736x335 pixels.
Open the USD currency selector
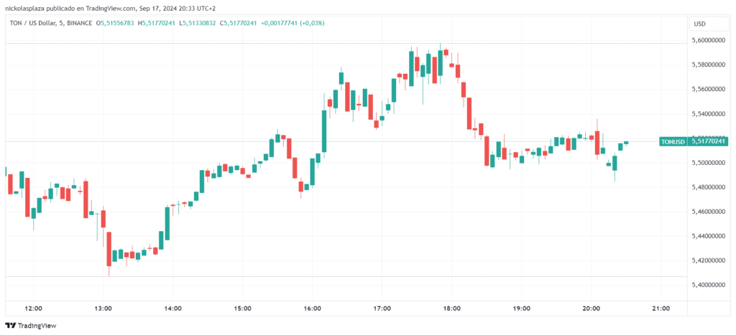click(x=699, y=24)
